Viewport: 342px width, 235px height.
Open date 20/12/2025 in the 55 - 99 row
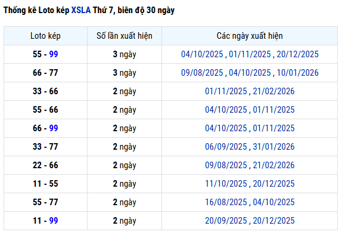(x=298, y=54)
